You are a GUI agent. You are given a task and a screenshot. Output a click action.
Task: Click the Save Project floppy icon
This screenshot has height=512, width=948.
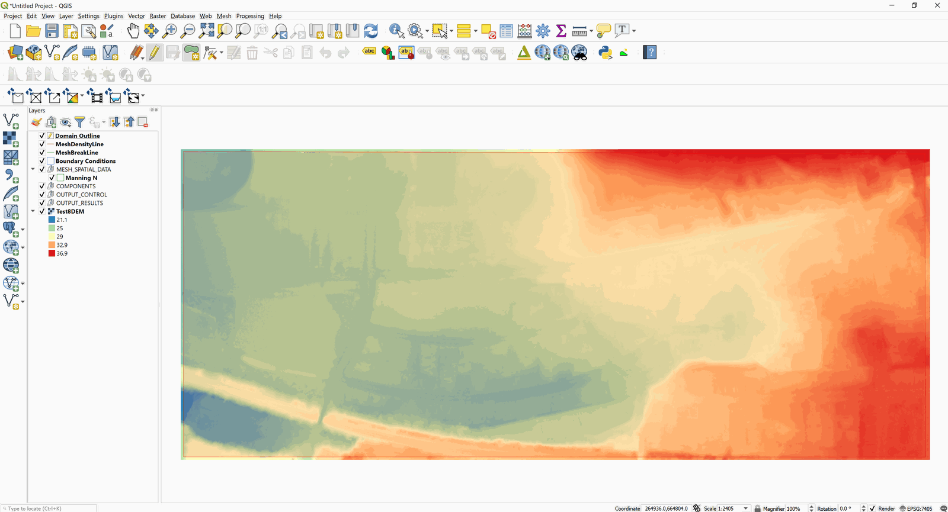coord(52,31)
